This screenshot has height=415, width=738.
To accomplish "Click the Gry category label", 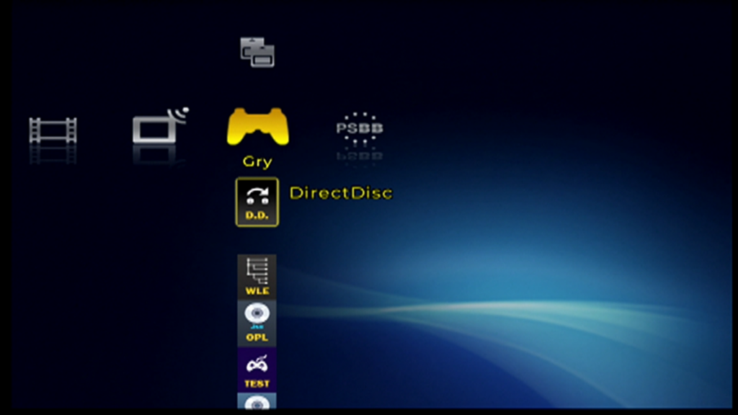I will click(257, 162).
